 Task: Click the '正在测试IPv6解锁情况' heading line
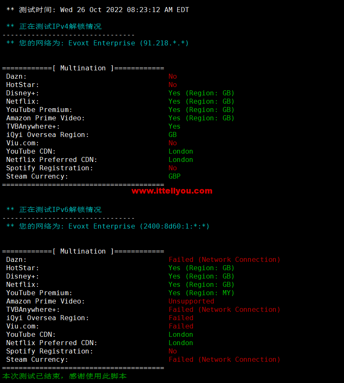coord(60,209)
